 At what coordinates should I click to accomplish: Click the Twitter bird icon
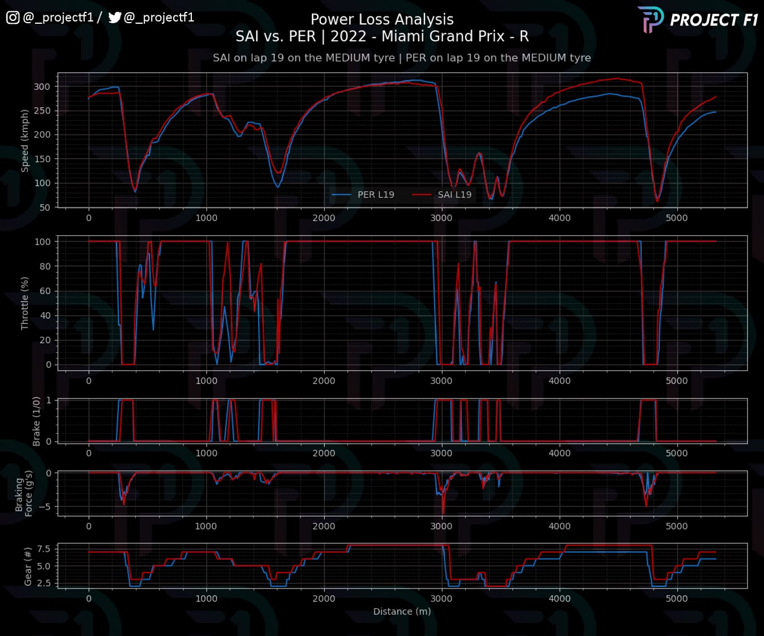coord(115,17)
